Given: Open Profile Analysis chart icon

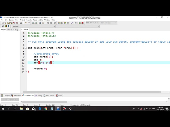Looking at the screenshot, I should coord(80,23).
